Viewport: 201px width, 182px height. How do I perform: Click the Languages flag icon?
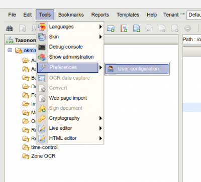coord(42,27)
